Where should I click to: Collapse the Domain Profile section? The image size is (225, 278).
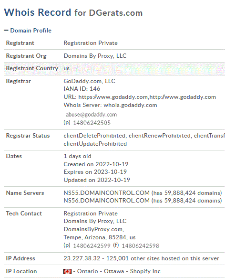click(x=28, y=31)
